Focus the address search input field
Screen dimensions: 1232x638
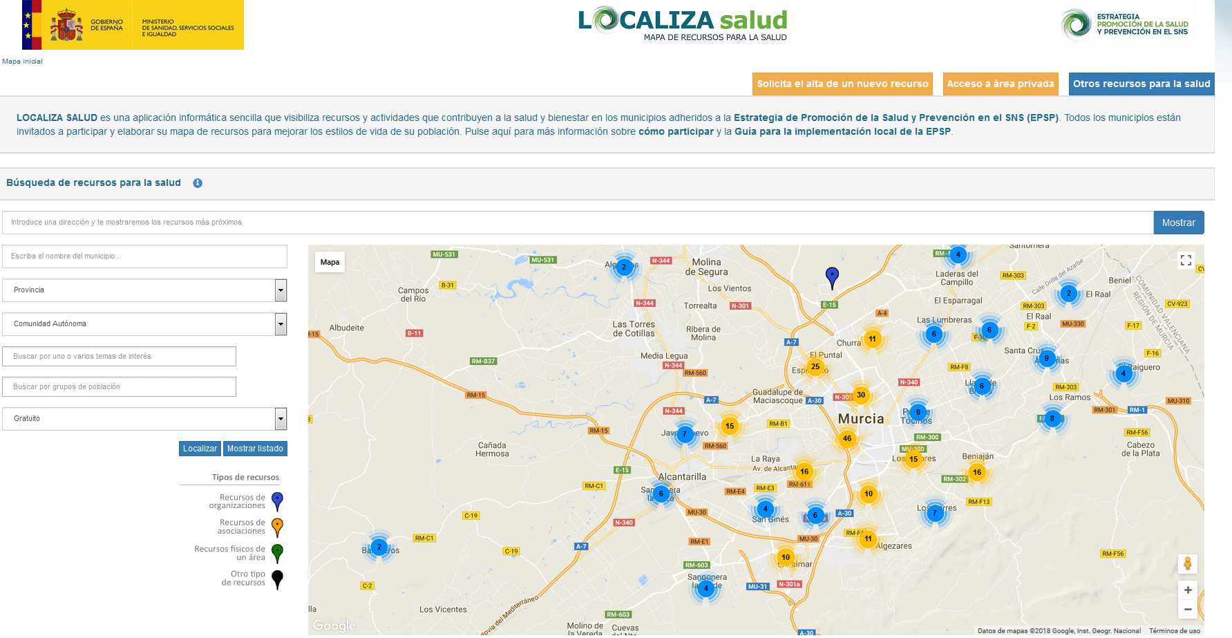[578, 223]
